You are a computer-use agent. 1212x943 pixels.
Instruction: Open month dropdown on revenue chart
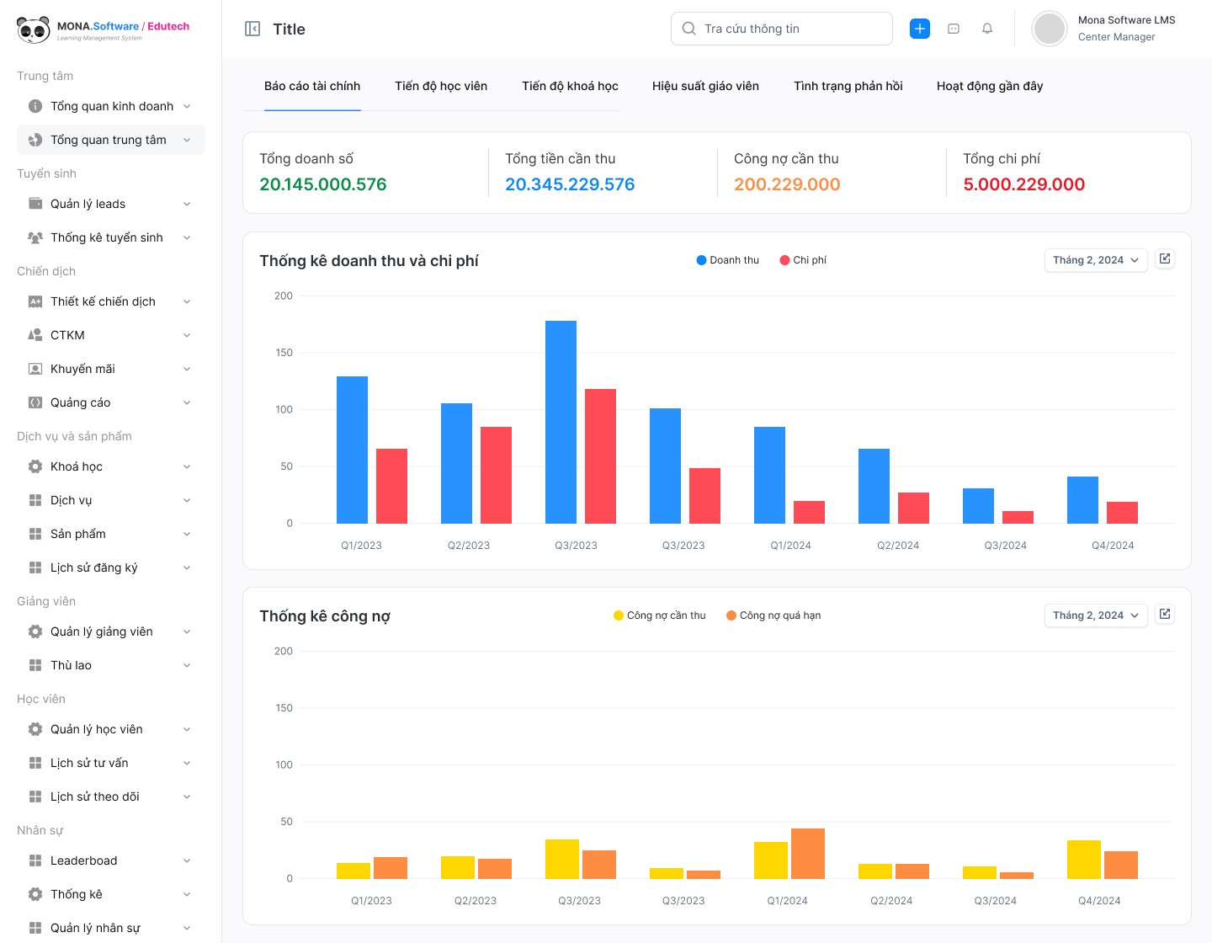tap(1095, 260)
